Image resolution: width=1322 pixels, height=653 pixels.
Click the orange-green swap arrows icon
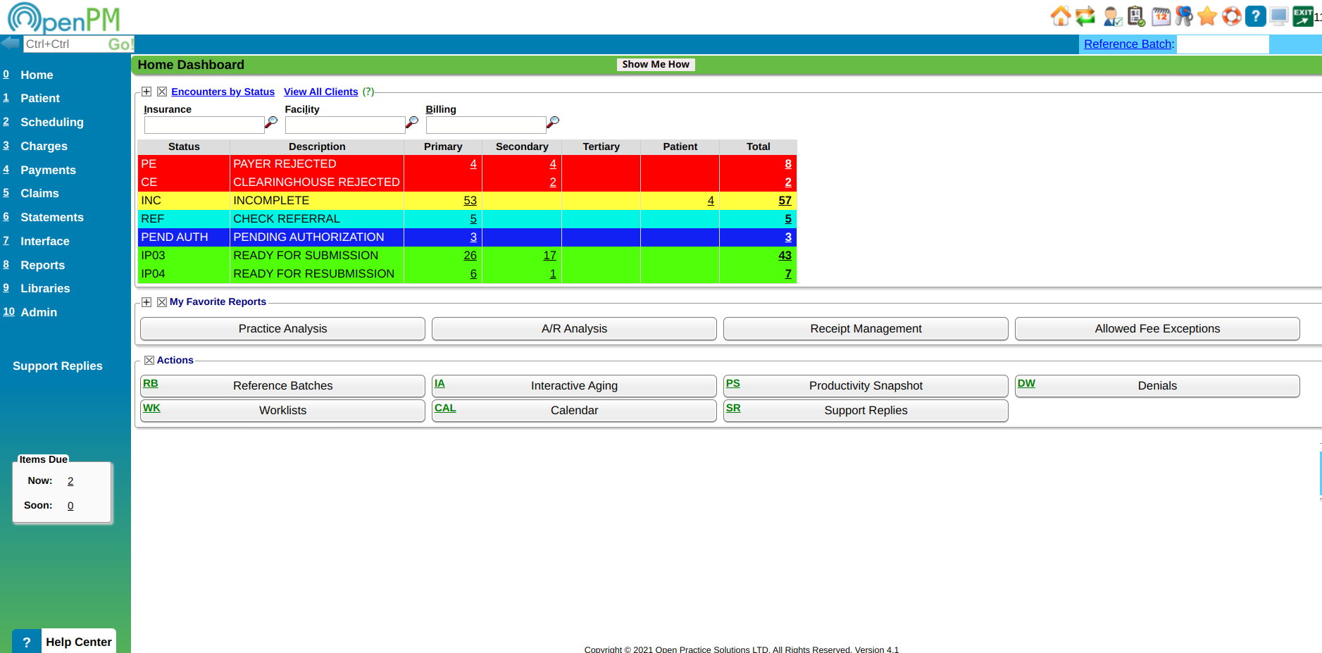tap(1085, 15)
